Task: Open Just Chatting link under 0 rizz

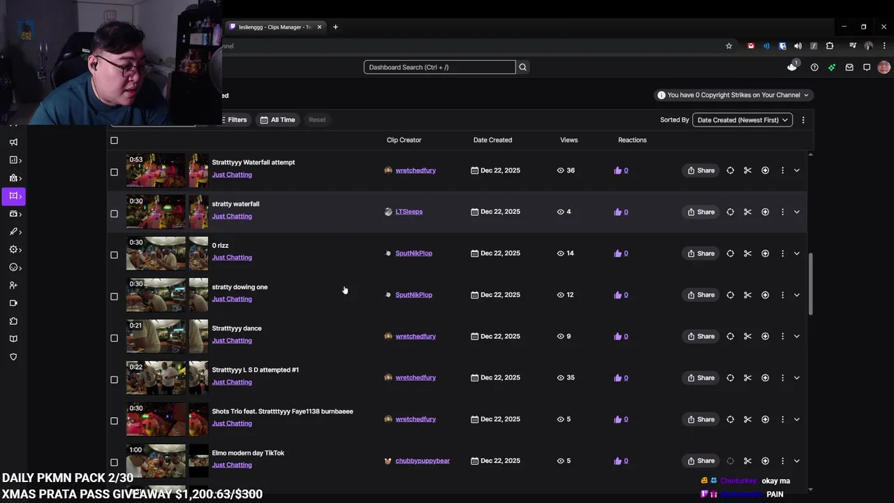Action: (232, 257)
